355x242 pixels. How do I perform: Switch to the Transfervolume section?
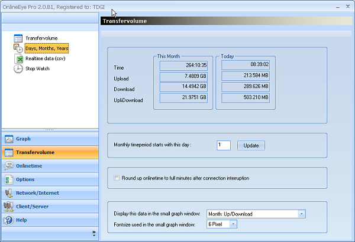pos(50,152)
